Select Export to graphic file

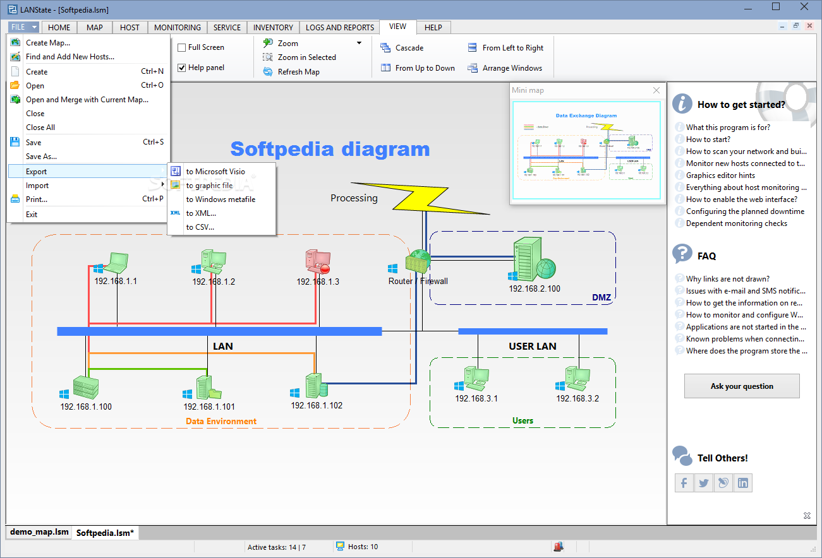221,186
